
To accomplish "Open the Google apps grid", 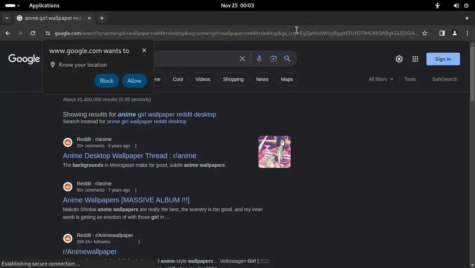I will (415, 59).
